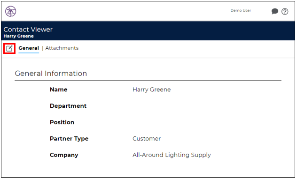This screenshot has height=179, width=297.
Task: Click the Contact Viewer title
Action: coord(28,30)
